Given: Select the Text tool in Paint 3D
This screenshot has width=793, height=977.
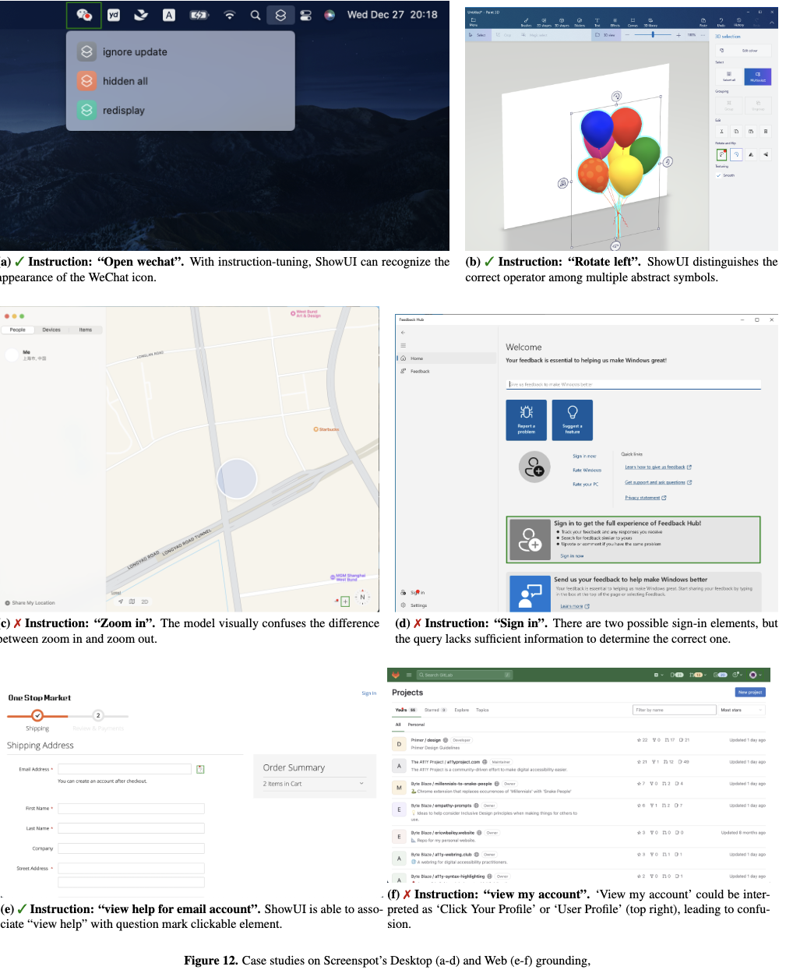Looking at the screenshot, I should [x=597, y=23].
